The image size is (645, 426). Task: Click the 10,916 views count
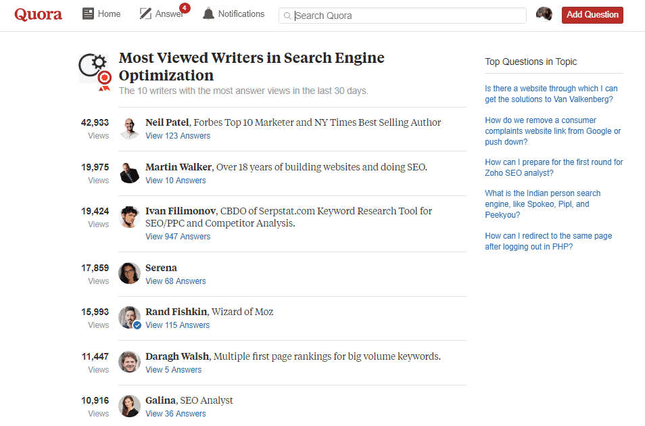point(95,400)
